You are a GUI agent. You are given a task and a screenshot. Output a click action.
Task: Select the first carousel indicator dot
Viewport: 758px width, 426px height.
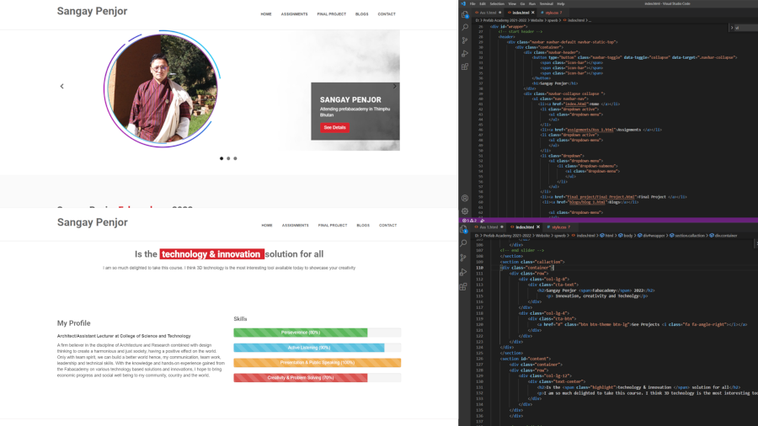222,158
